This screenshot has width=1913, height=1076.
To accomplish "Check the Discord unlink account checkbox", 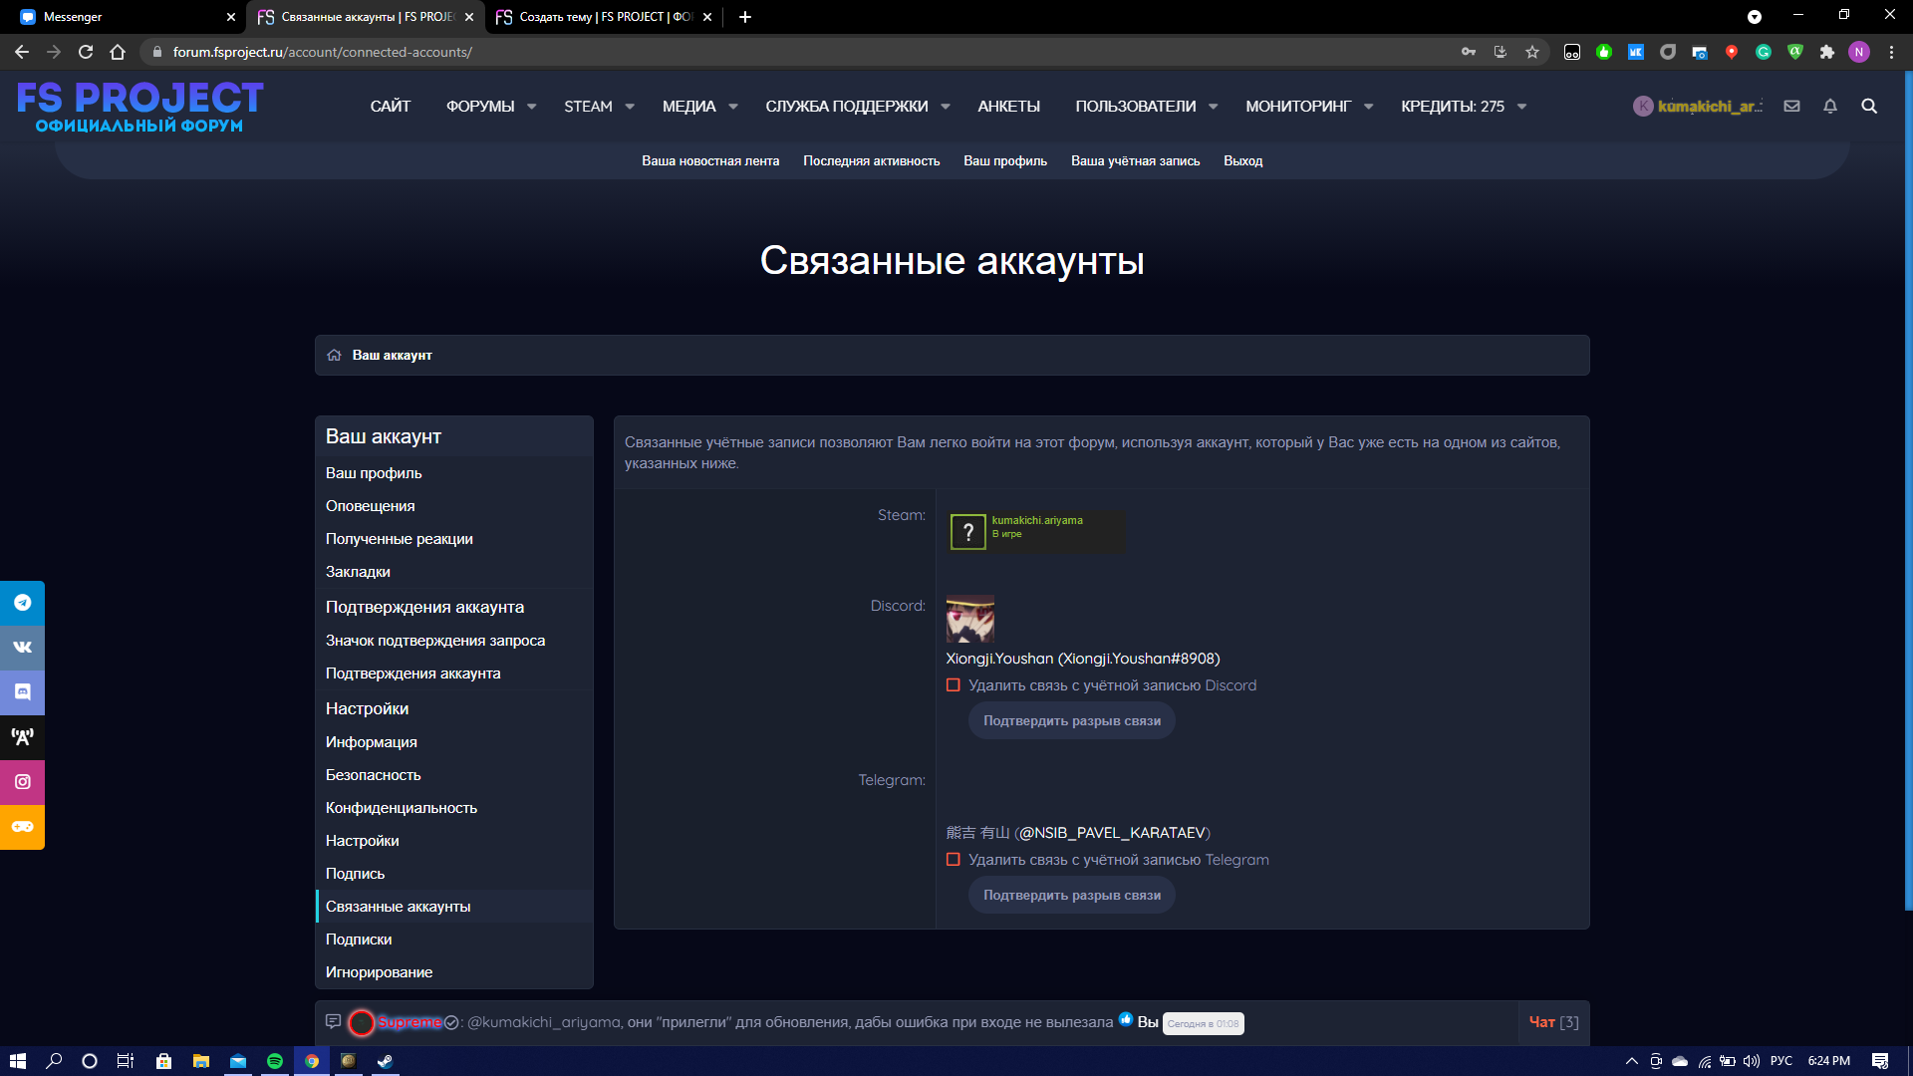I will pyautogui.click(x=954, y=685).
